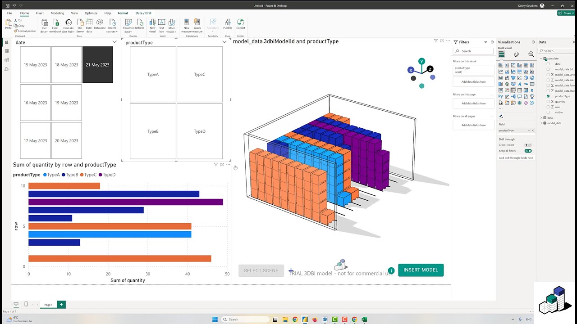Click Transform data in Queries group

(128, 26)
